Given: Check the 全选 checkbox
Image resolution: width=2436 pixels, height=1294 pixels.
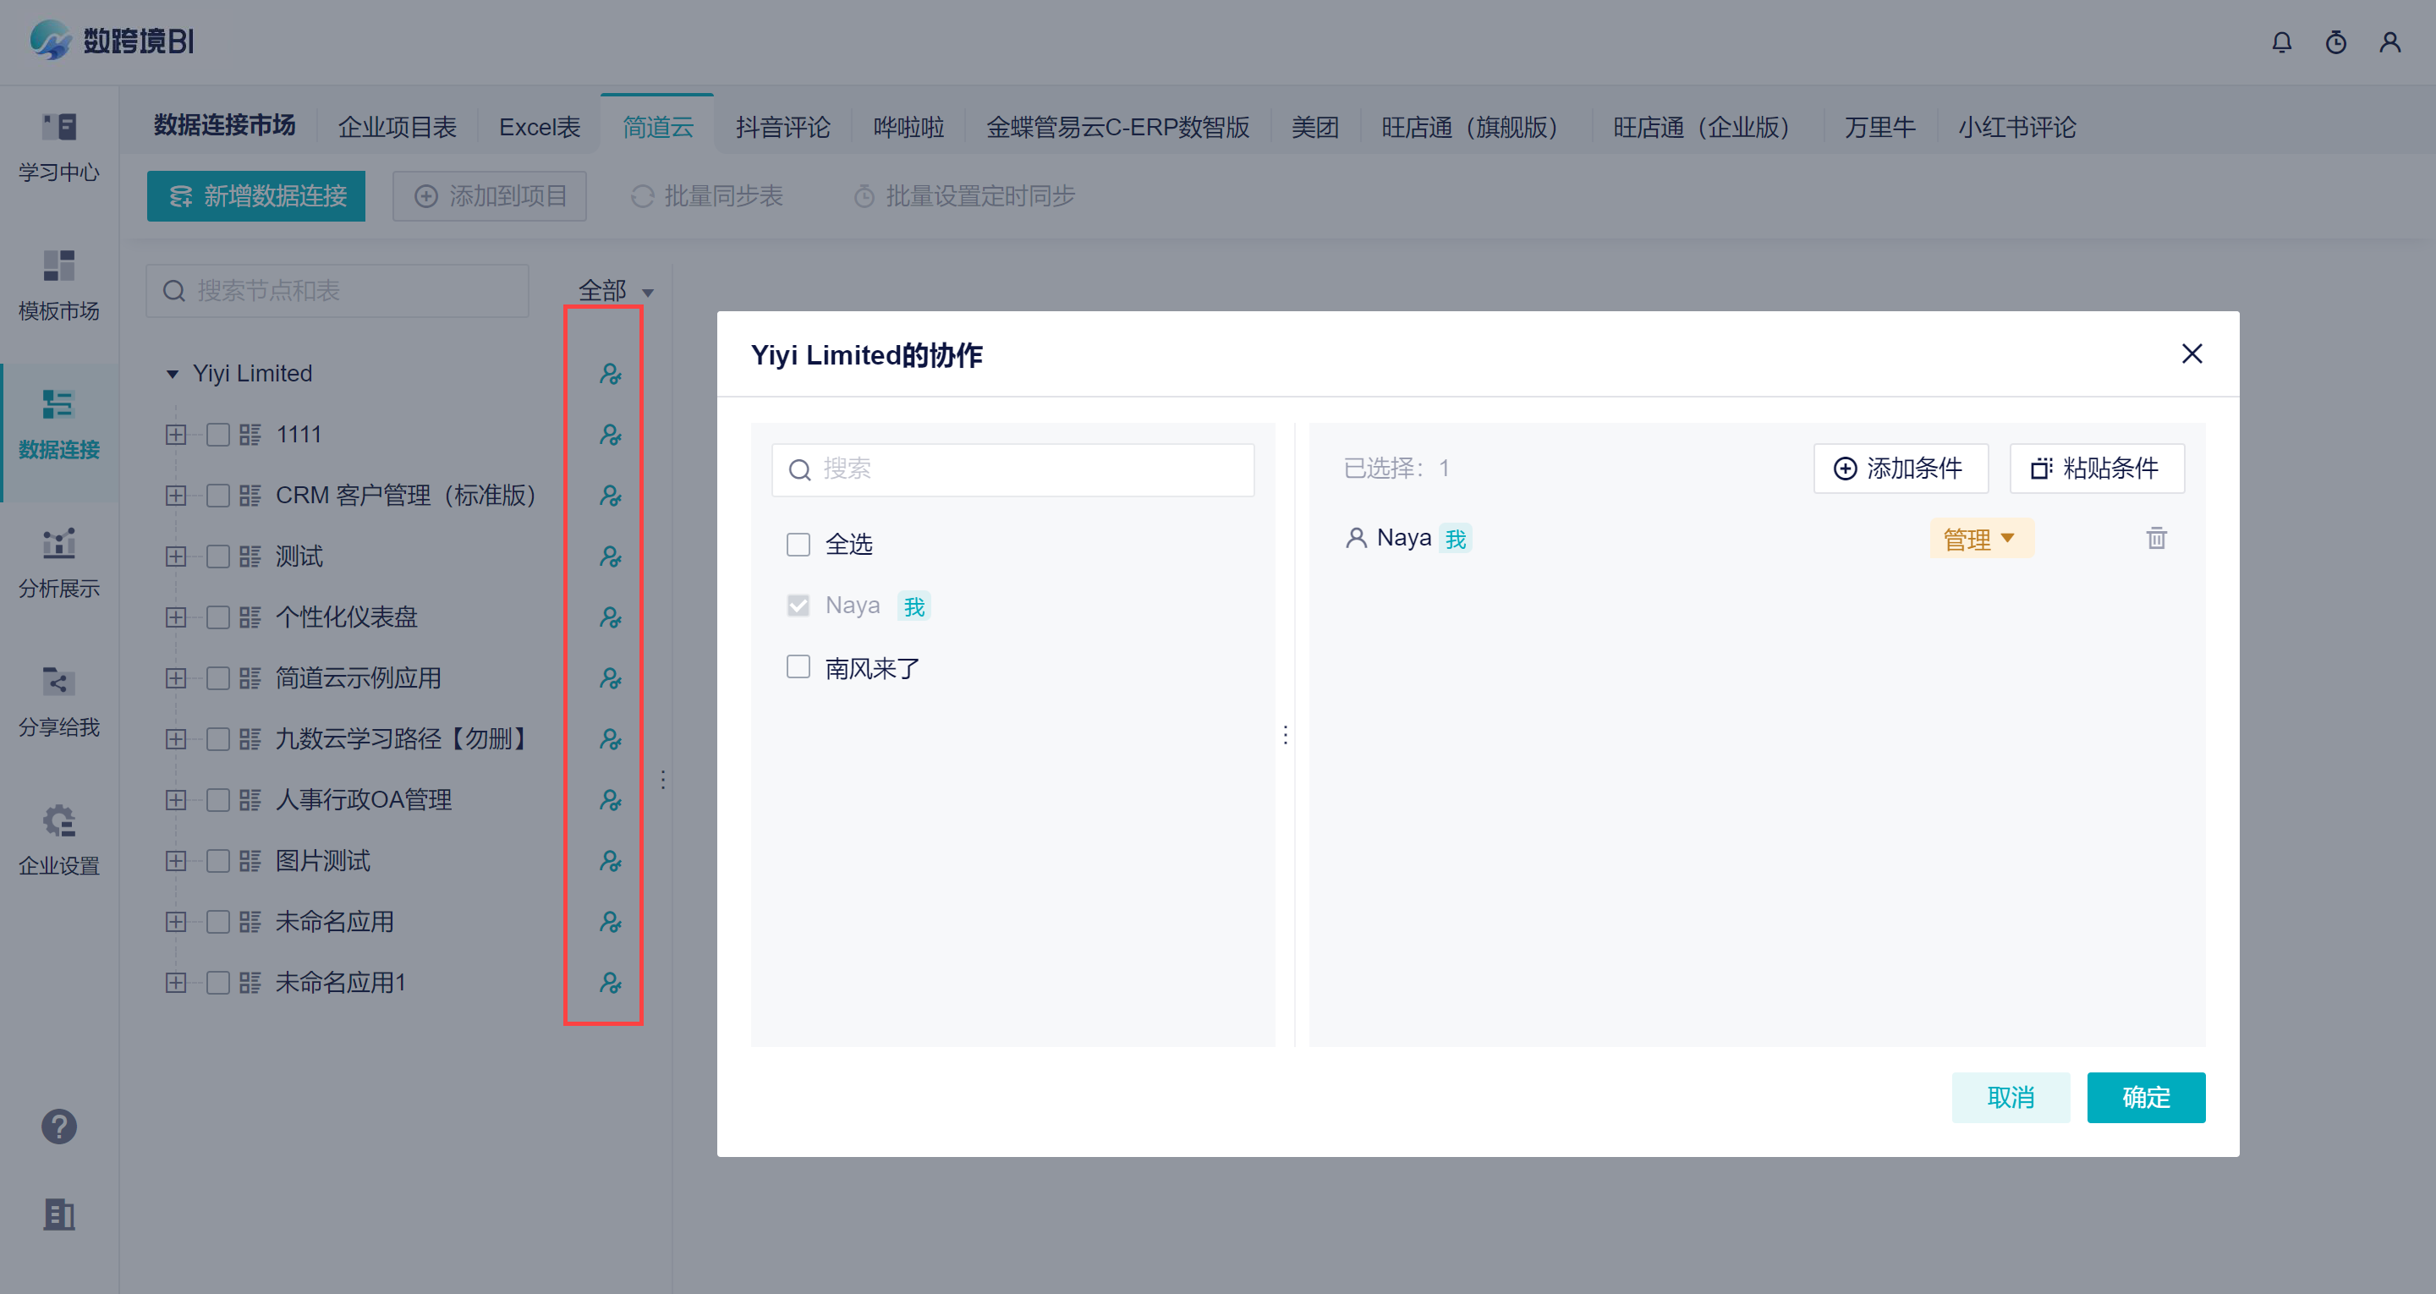Looking at the screenshot, I should point(798,545).
